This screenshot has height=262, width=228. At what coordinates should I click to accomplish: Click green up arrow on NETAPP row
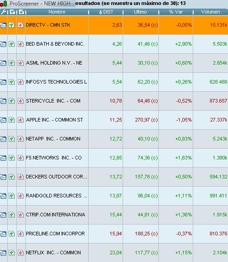(x=12, y=139)
